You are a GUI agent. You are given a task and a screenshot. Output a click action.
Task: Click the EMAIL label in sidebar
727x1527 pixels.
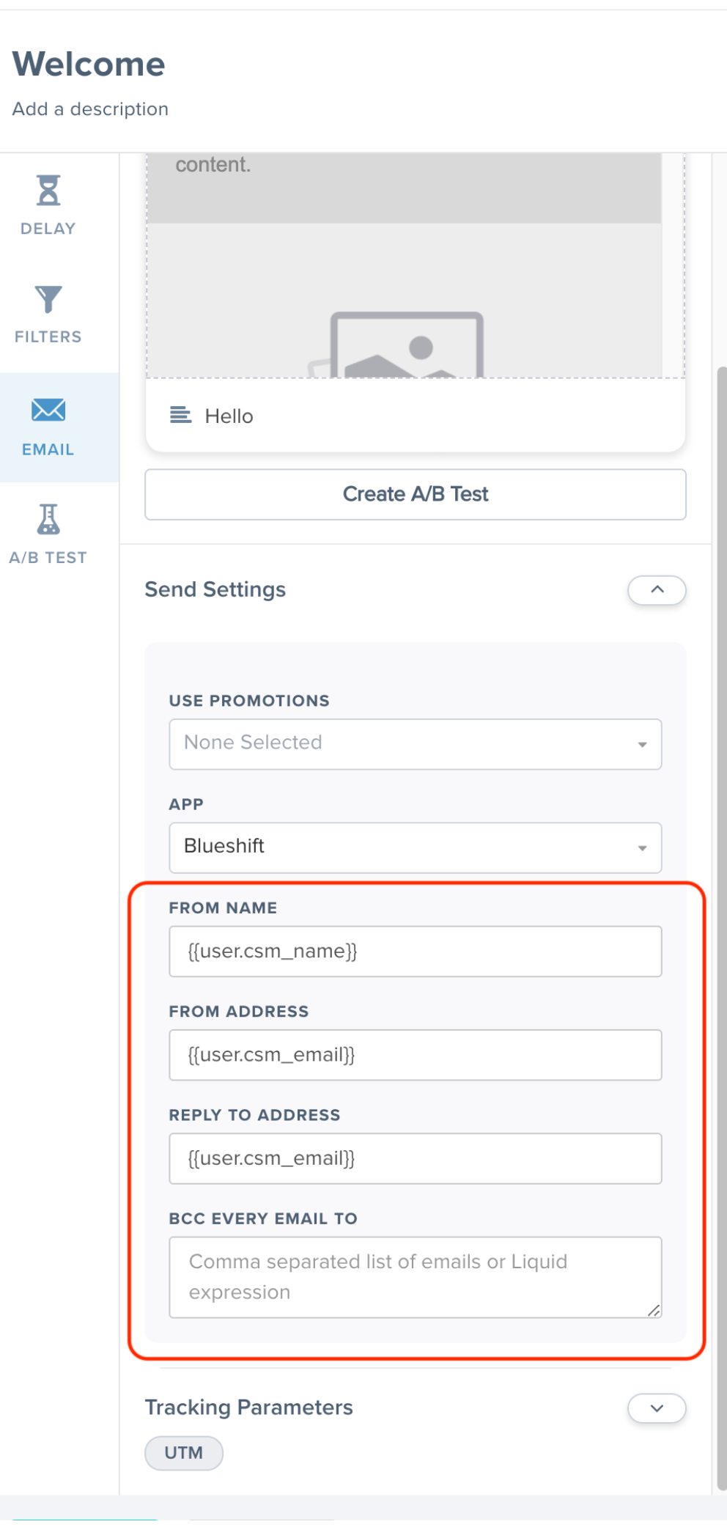point(48,450)
